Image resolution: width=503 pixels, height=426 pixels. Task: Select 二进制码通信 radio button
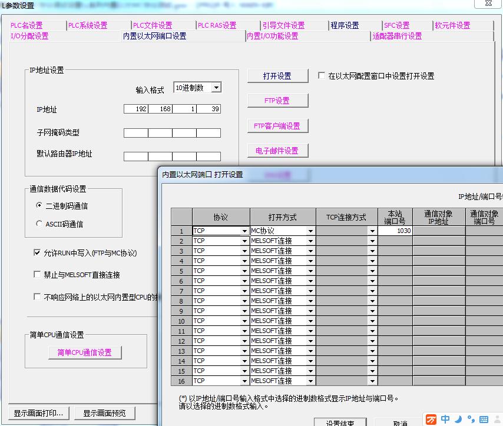pos(39,206)
